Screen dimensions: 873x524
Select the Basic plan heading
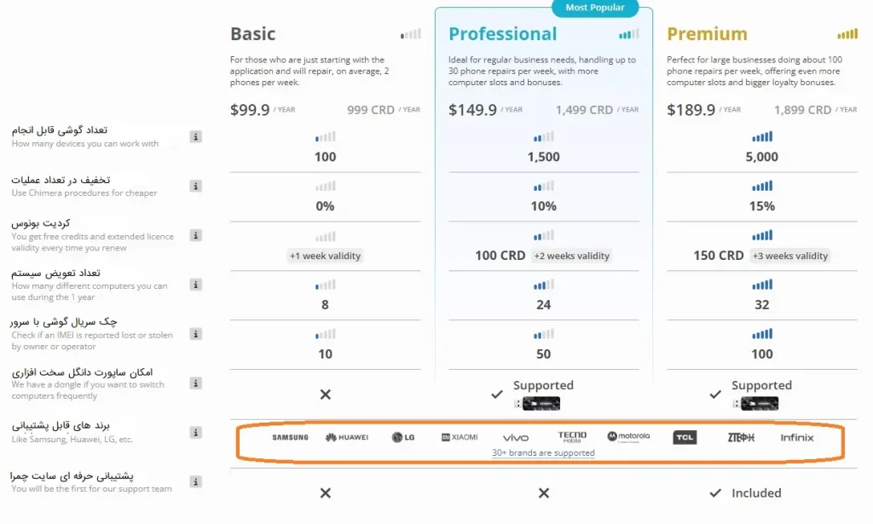tap(252, 34)
